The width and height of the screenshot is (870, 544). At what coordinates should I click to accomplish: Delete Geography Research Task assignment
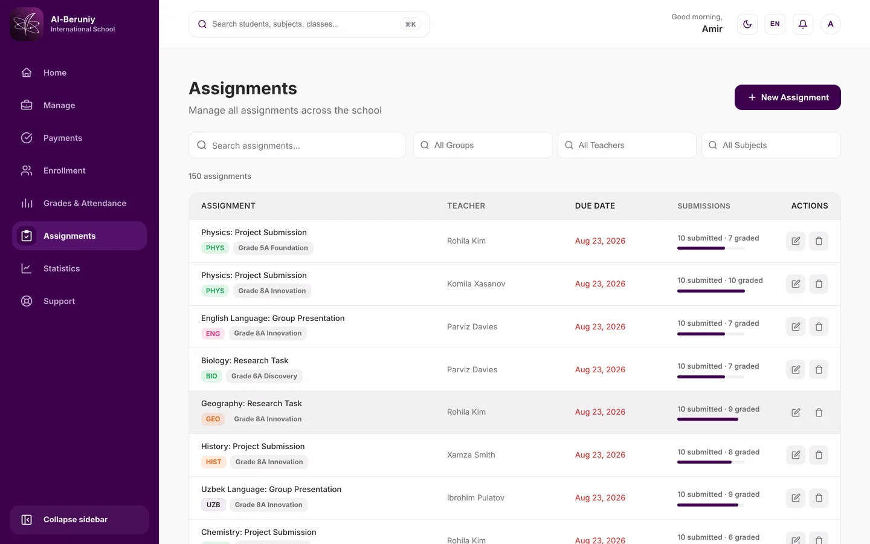click(x=819, y=412)
